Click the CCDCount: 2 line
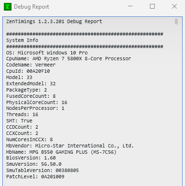The width and height of the screenshot is (185, 186). [x=22, y=127]
